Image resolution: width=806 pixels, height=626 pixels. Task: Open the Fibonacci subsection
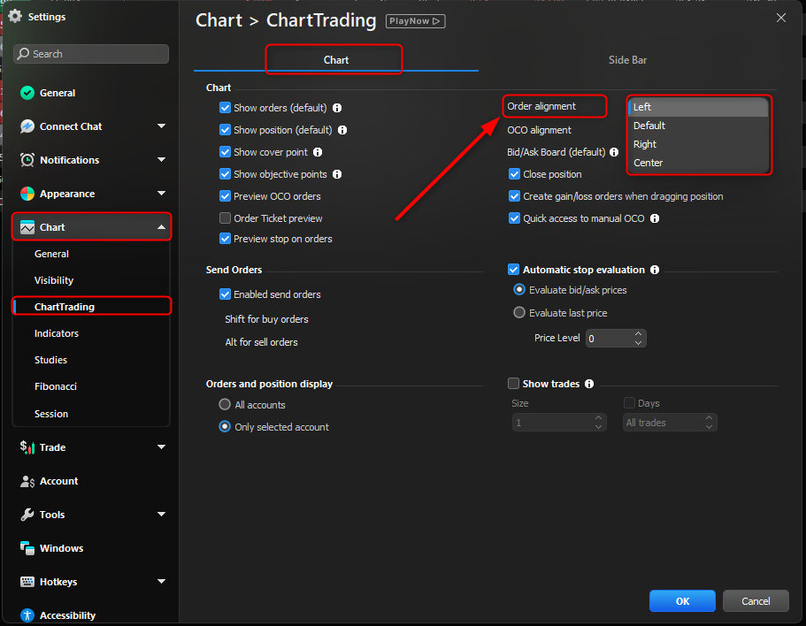(x=55, y=386)
